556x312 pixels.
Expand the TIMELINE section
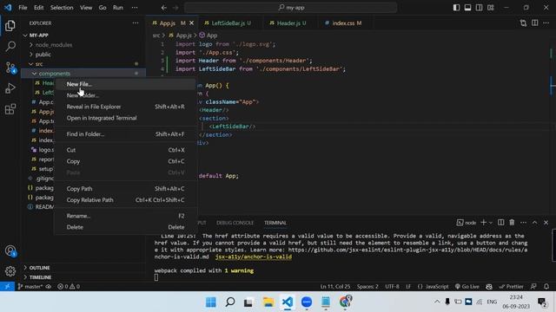(40, 277)
